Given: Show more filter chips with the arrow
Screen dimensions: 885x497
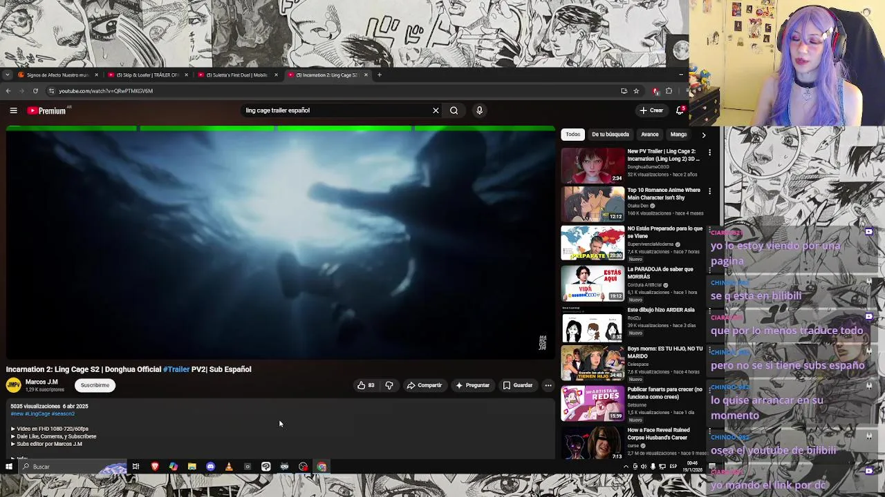Looking at the screenshot, I should click(704, 135).
